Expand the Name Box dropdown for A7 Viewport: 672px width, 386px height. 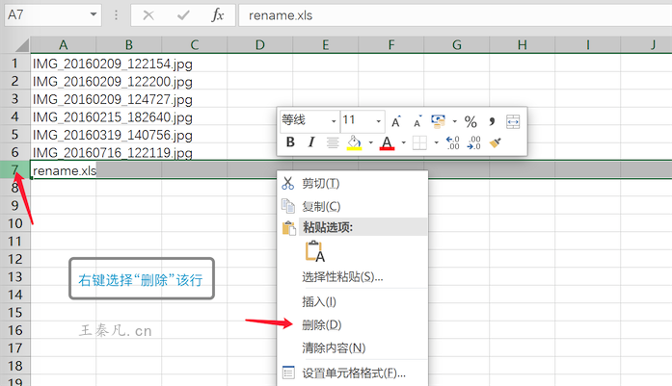click(94, 15)
